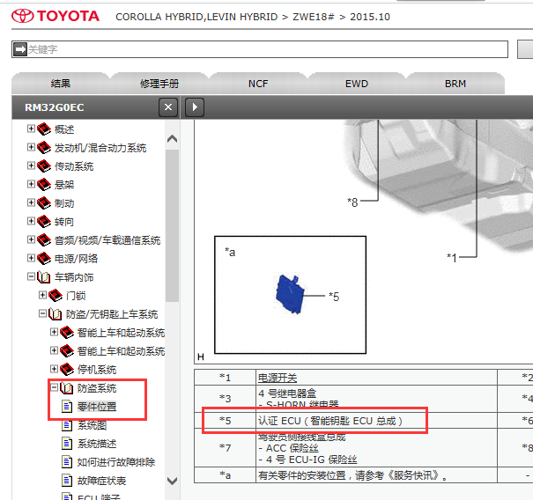
Task: Open the 电源开关 link in the table
Action: pos(278,378)
